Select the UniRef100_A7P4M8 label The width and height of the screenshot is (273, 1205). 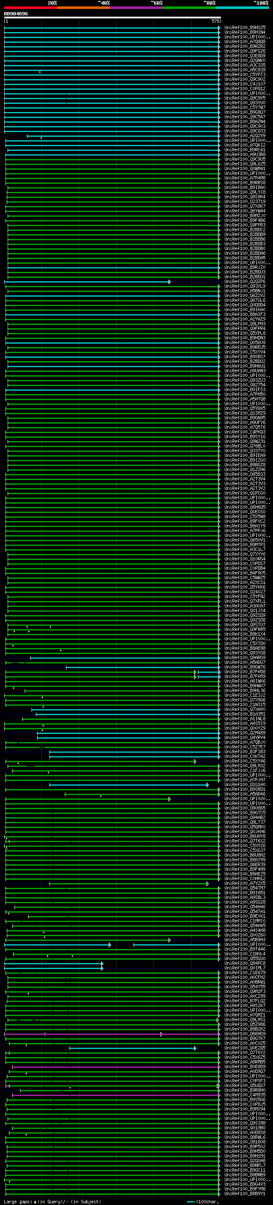click(x=245, y=178)
